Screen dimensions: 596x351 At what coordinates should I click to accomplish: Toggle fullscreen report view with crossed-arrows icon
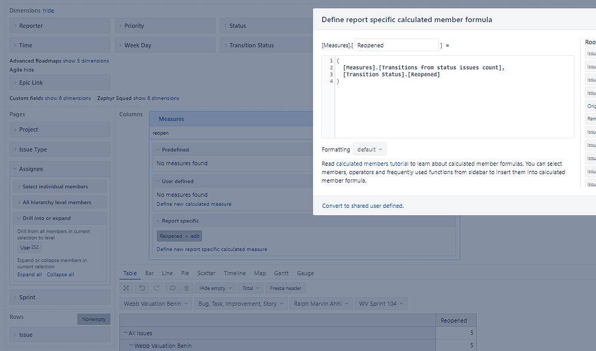click(x=126, y=288)
